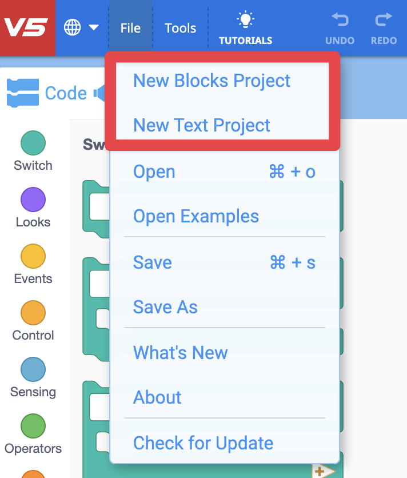Viewport: 407px width, 478px height.
Task: Start a New Blocks Project
Action: (212, 81)
